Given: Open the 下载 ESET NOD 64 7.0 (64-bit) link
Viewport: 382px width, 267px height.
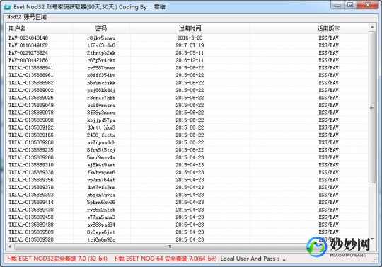Looking at the screenshot, I should (165, 259).
